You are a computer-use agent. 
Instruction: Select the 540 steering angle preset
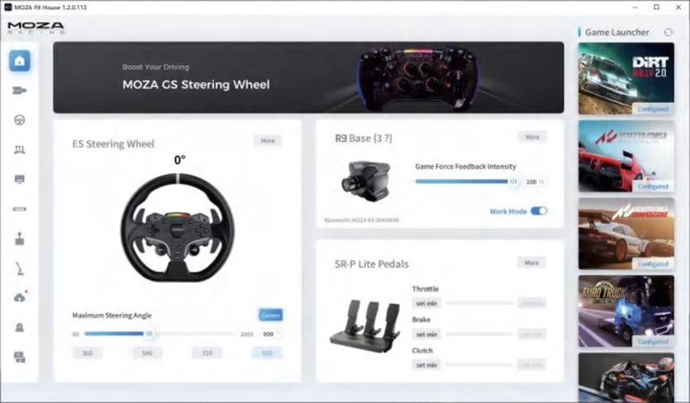[147, 353]
